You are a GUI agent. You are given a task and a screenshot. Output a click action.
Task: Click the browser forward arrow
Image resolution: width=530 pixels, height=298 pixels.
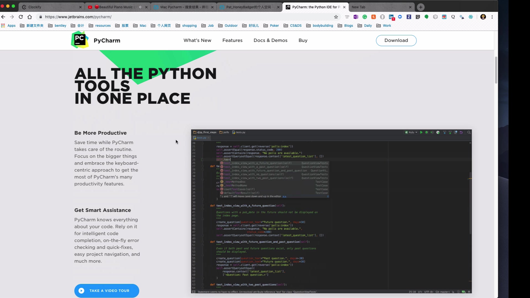12,17
